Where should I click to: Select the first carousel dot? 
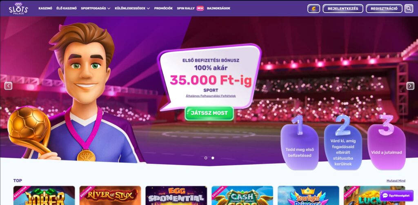(x=206, y=158)
